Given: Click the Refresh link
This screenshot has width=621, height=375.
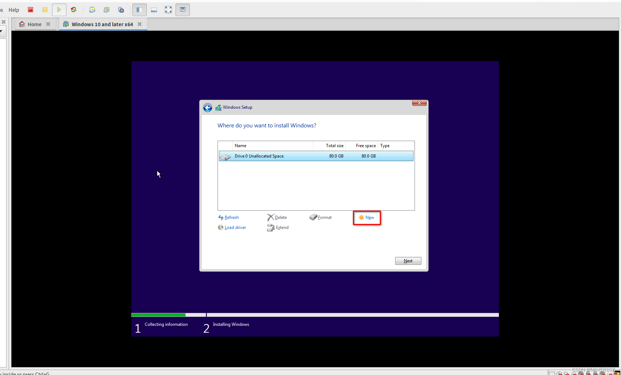Looking at the screenshot, I should click(x=232, y=217).
